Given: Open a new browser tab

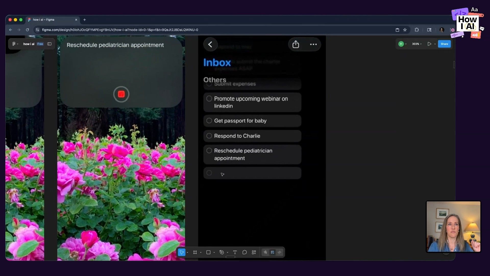Looking at the screenshot, I should coord(84,20).
